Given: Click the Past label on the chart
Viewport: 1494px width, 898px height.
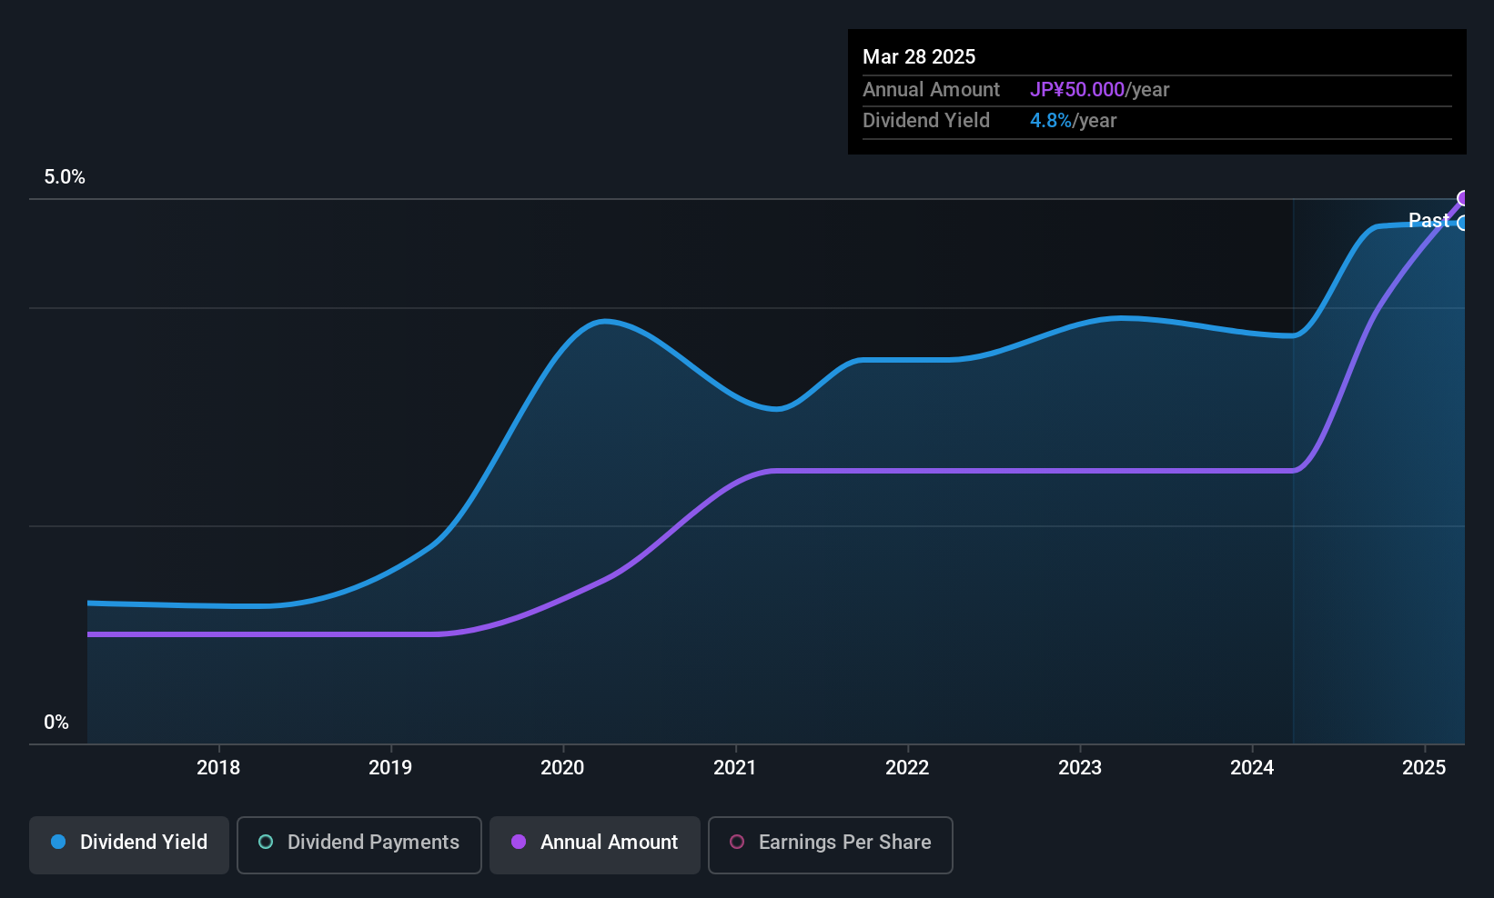Looking at the screenshot, I should coord(1428,220).
